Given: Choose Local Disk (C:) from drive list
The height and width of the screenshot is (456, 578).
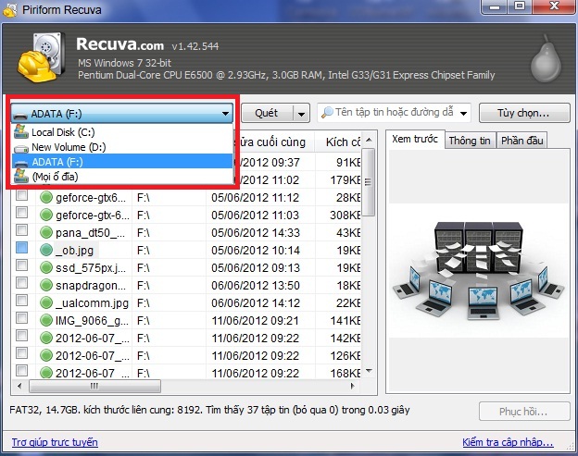Looking at the screenshot, I should coord(122,131).
